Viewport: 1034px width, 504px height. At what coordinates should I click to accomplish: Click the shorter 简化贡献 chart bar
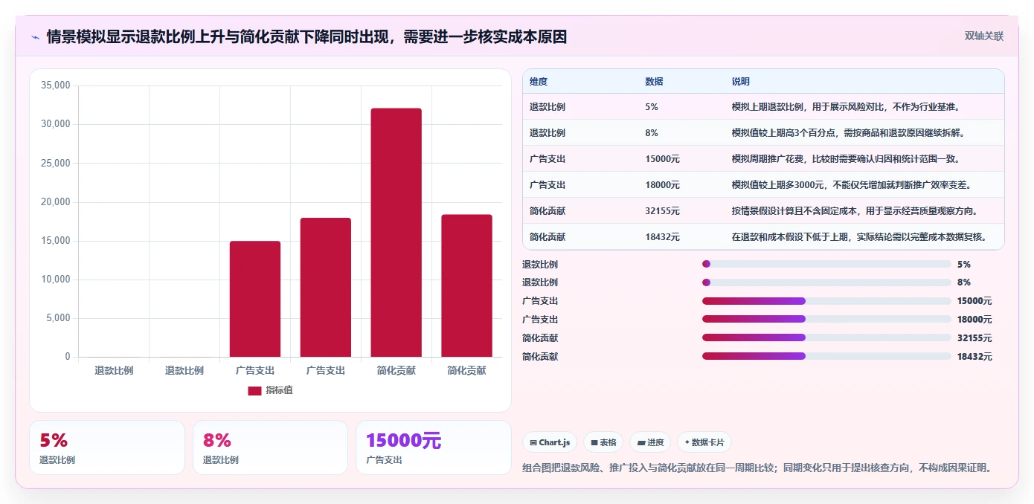point(467,285)
